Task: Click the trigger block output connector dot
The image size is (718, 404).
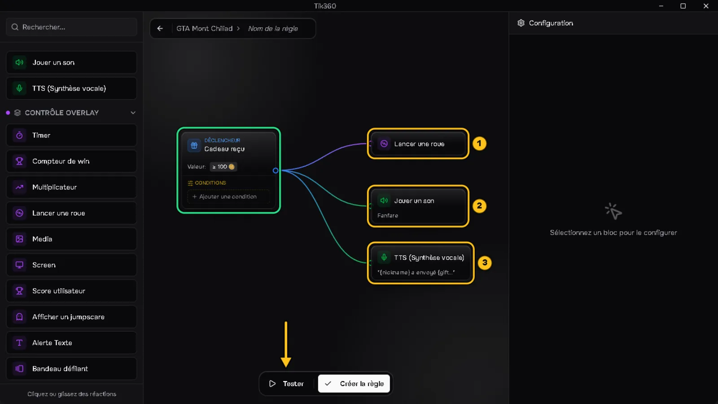Action: (276, 171)
